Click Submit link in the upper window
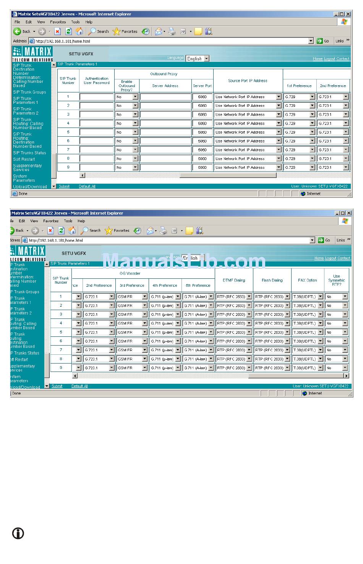Image resolution: width=363 pixels, height=564 pixels. pos(64,186)
